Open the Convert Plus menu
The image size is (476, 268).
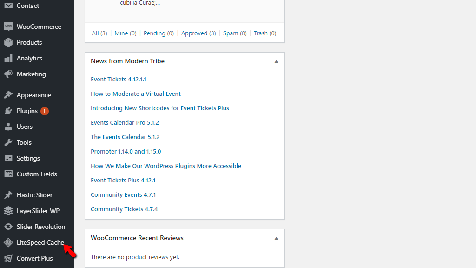[x=34, y=258]
